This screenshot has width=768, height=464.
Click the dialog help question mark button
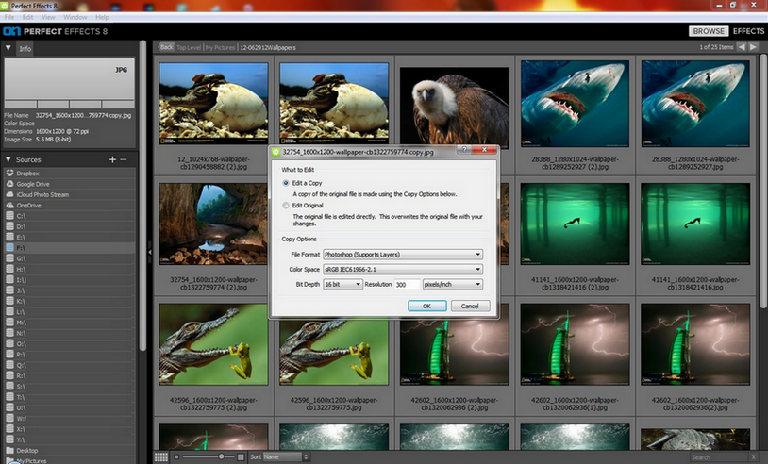[464, 150]
